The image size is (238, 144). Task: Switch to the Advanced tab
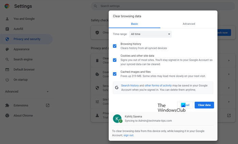[189, 24]
